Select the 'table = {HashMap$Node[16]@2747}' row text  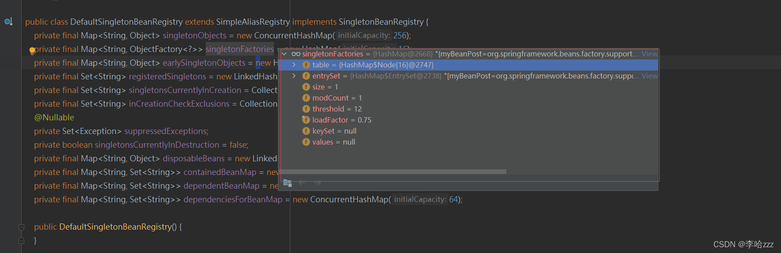[373, 65]
